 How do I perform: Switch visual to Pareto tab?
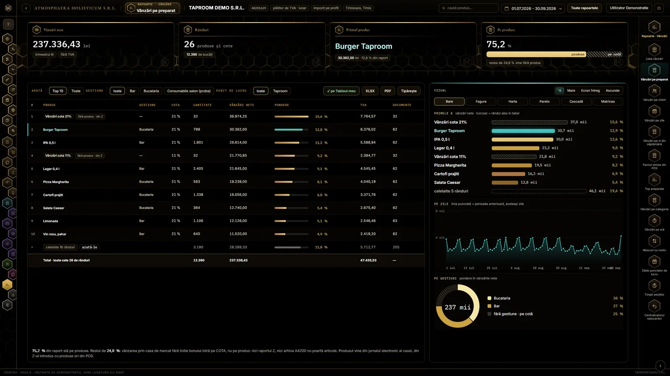point(544,102)
